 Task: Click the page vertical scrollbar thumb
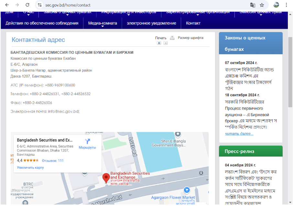point(290,72)
